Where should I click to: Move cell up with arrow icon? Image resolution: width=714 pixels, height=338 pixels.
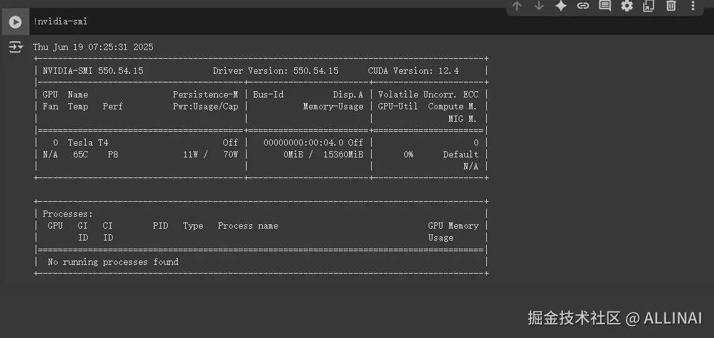pyautogui.click(x=516, y=6)
